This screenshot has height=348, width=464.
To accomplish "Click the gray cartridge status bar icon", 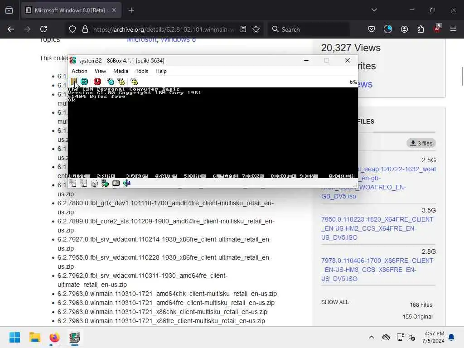I will pyautogui.click(x=116, y=183).
